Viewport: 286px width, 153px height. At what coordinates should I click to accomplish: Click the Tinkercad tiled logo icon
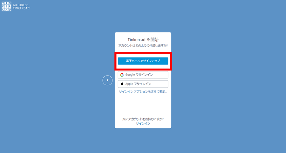click(x=6, y=7)
